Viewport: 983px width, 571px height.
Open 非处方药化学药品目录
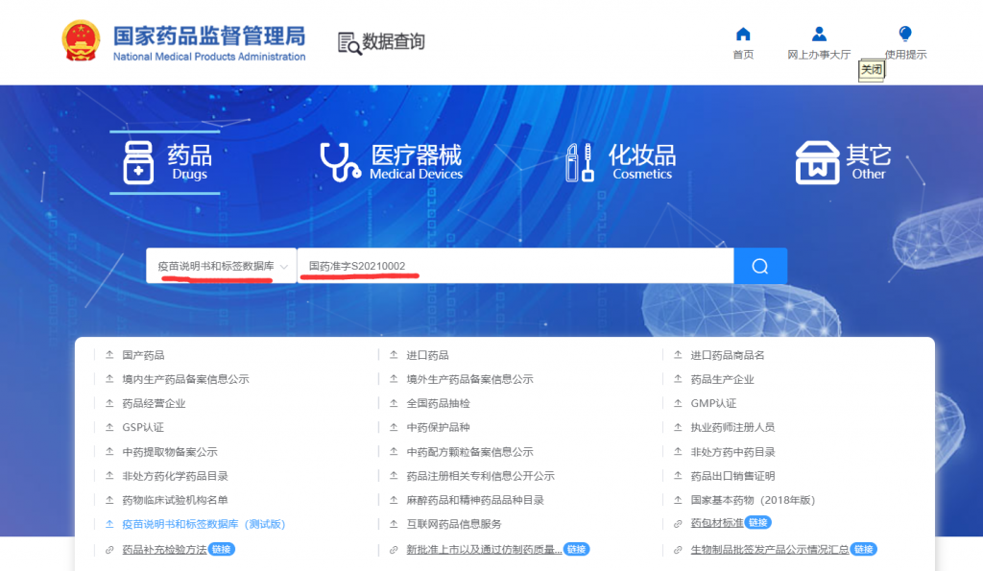click(175, 476)
